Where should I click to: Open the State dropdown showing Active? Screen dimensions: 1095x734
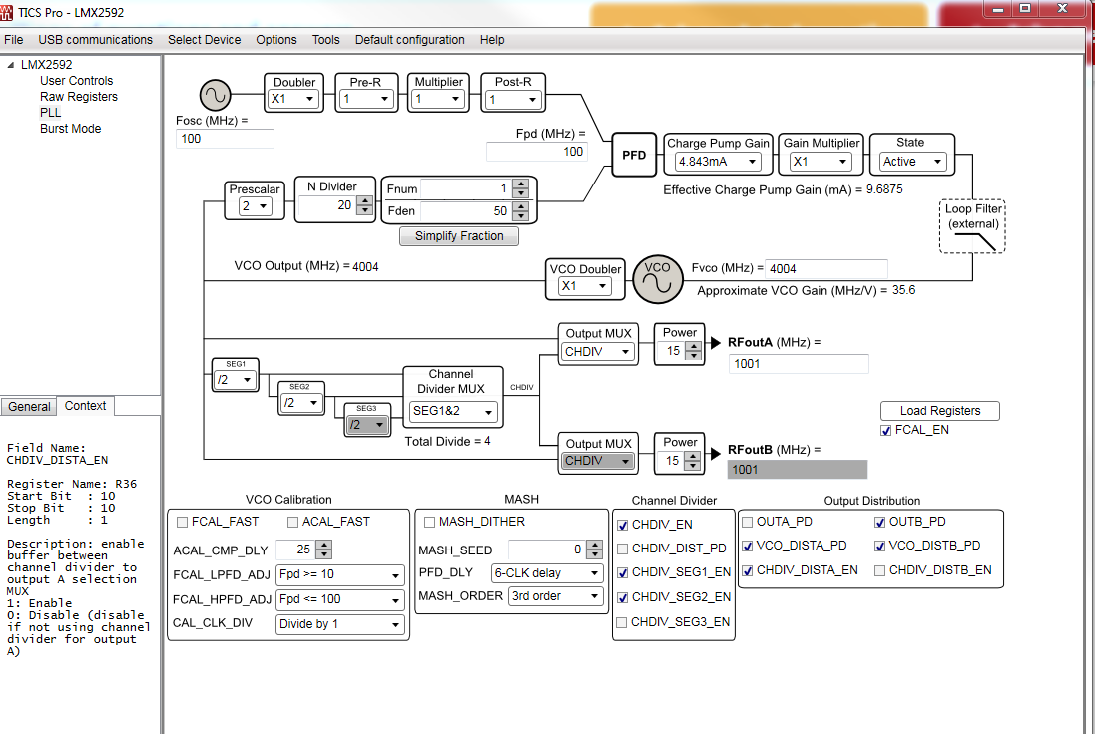(912, 162)
